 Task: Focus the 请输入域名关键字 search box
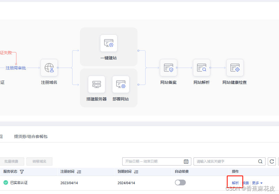229,161
